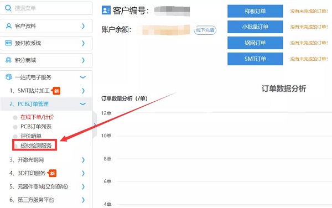Open 板材检测服务 link

(36, 145)
